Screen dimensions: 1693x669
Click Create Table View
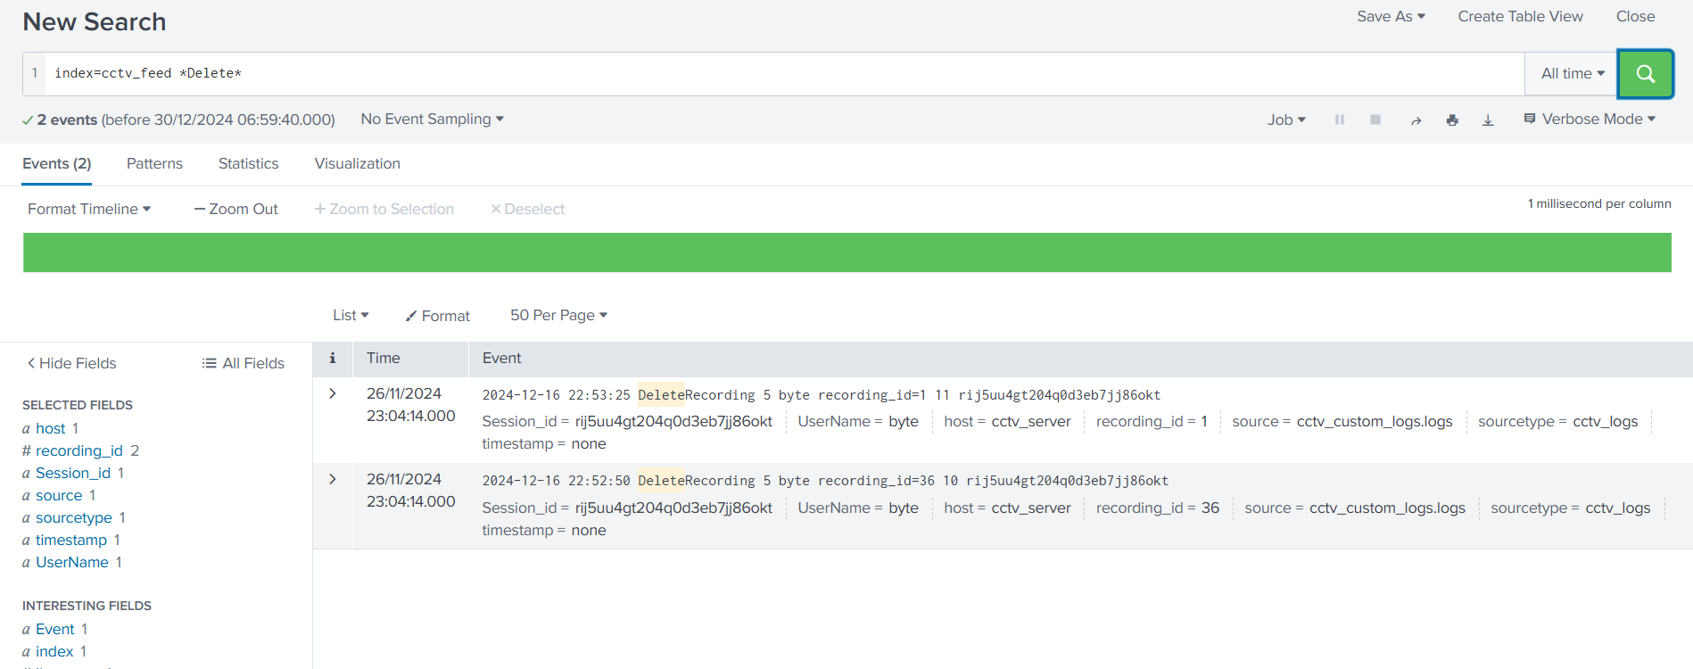tap(1520, 16)
